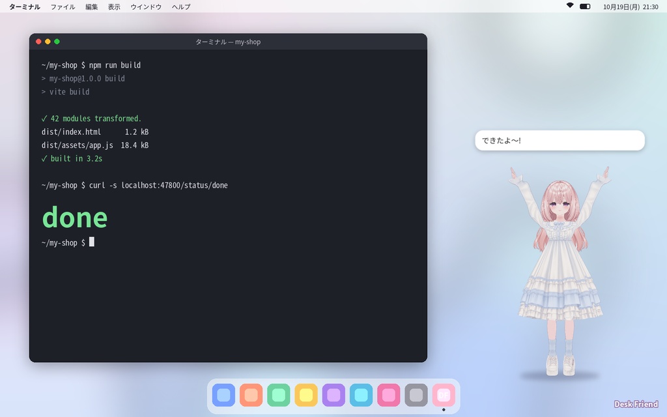Maximize the terminal window with green button
This screenshot has width=667, height=417.
click(57, 41)
